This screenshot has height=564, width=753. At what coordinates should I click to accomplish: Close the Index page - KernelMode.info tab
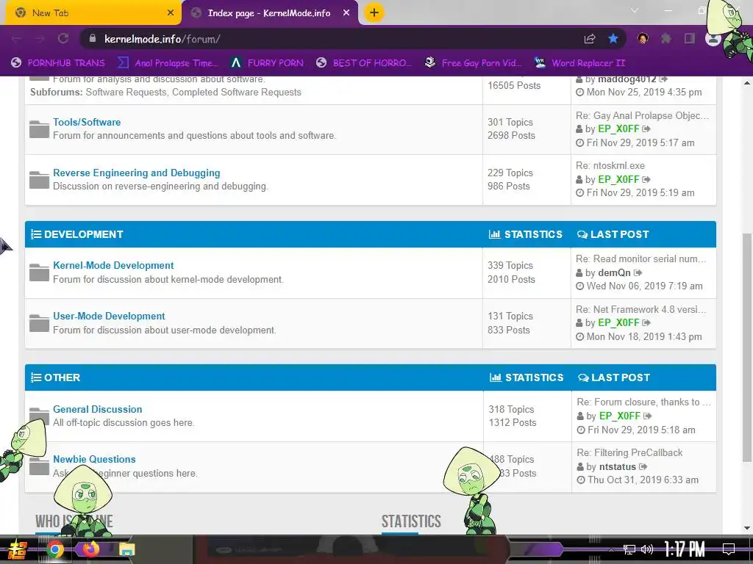coord(346,13)
